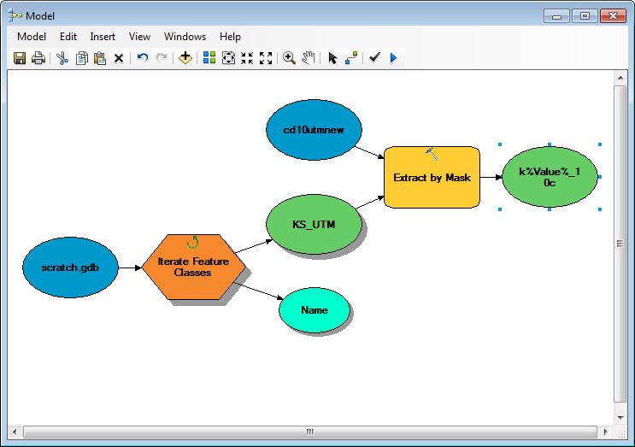This screenshot has width=635, height=447.
Task: Close the Model window
Action: pos(613,16)
